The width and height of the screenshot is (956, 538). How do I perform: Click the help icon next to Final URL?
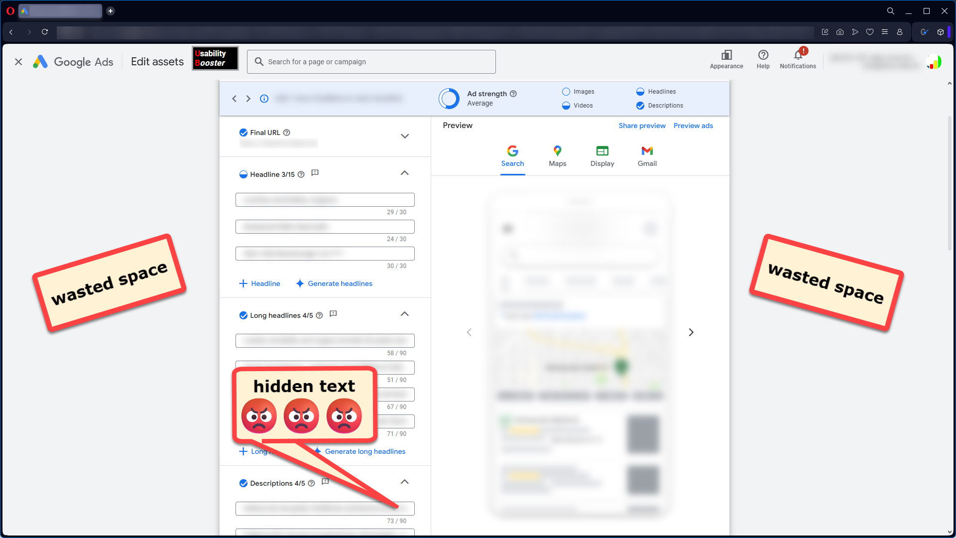click(287, 133)
